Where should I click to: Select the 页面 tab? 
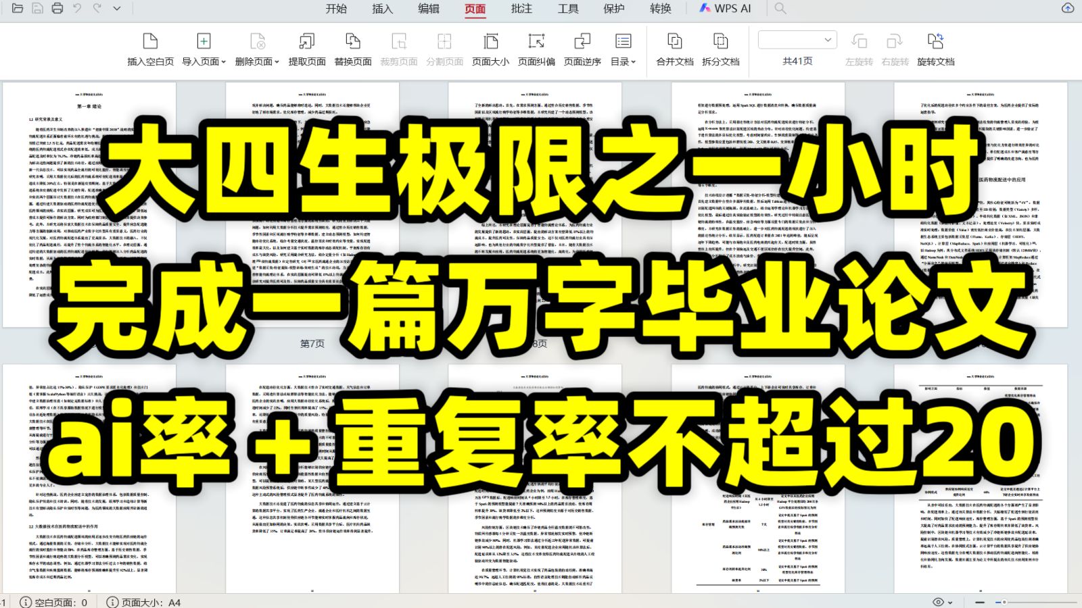point(475,8)
